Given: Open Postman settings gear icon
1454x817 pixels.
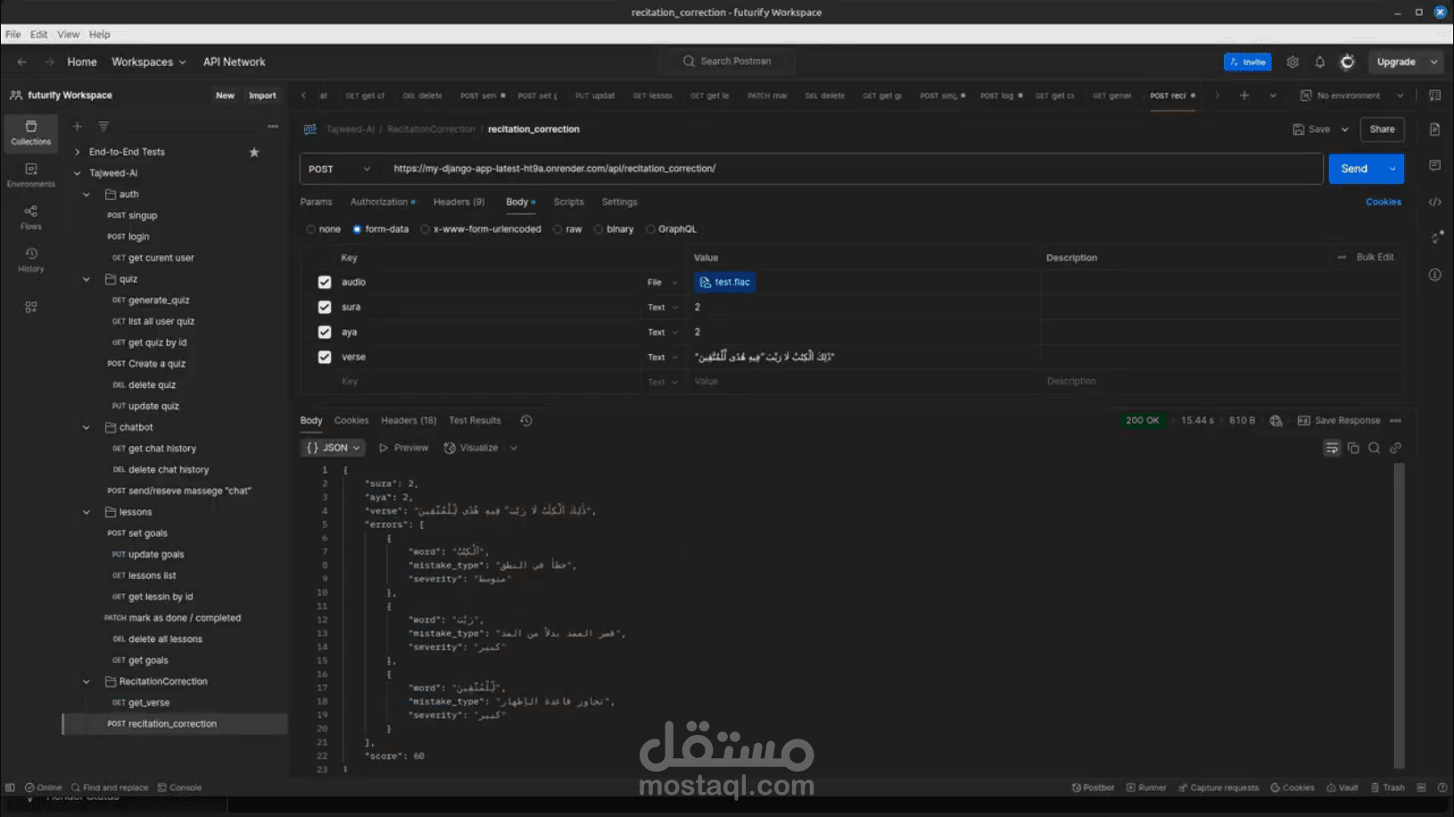Looking at the screenshot, I should [1293, 62].
